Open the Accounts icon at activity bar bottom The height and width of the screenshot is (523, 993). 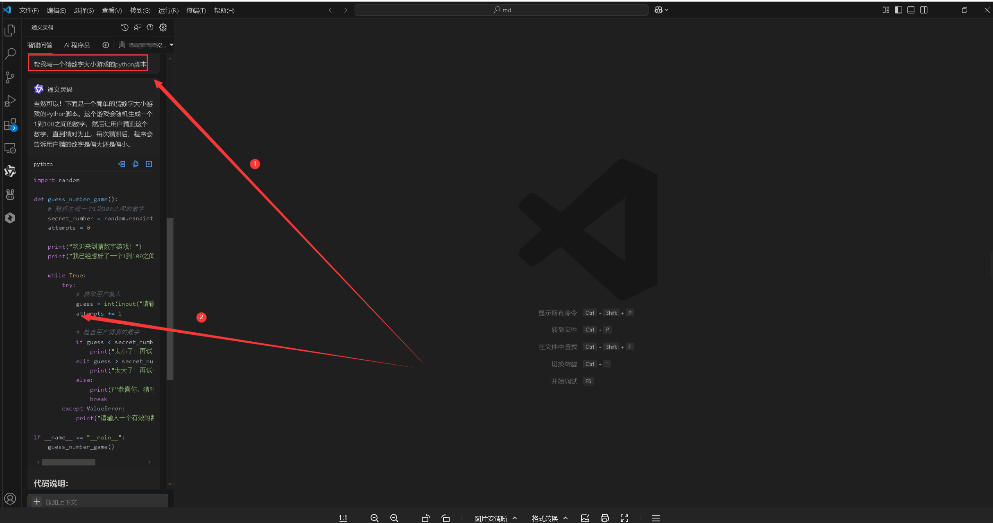pyautogui.click(x=10, y=498)
